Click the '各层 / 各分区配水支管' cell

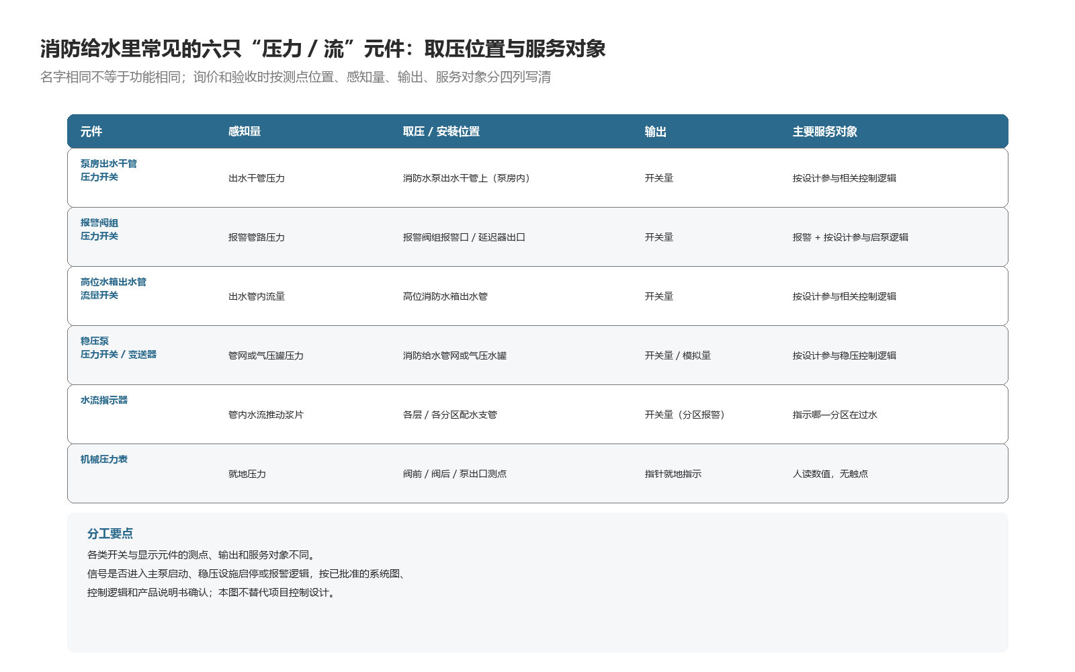(x=450, y=415)
